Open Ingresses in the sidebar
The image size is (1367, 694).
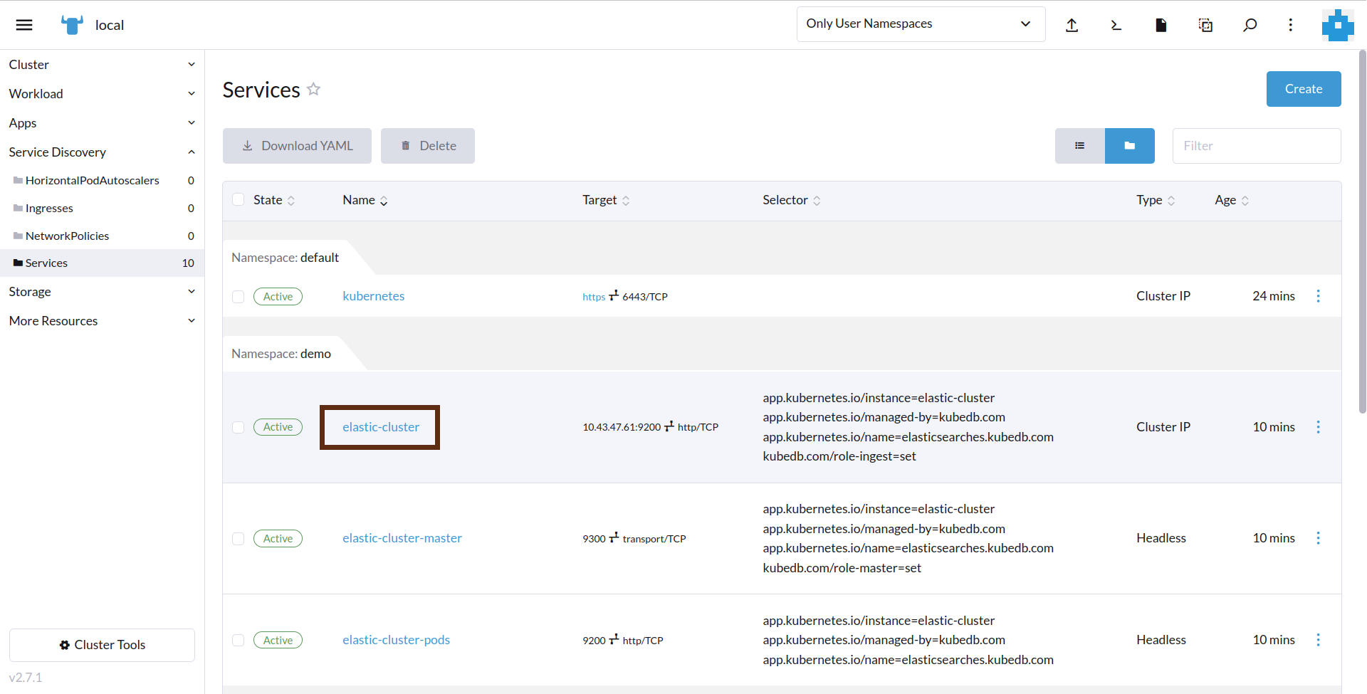pyautogui.click(x=49, y=208)
